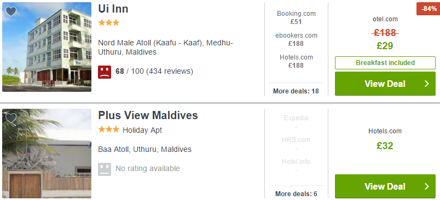Click Ui Inn's three-star rating
Viewport: 440px width, 200px height.
tap(109, 23)
